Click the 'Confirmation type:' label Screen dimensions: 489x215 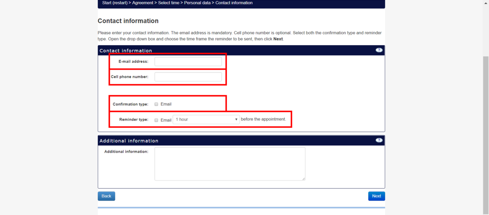pyautogui.click(x=130, y=104)
